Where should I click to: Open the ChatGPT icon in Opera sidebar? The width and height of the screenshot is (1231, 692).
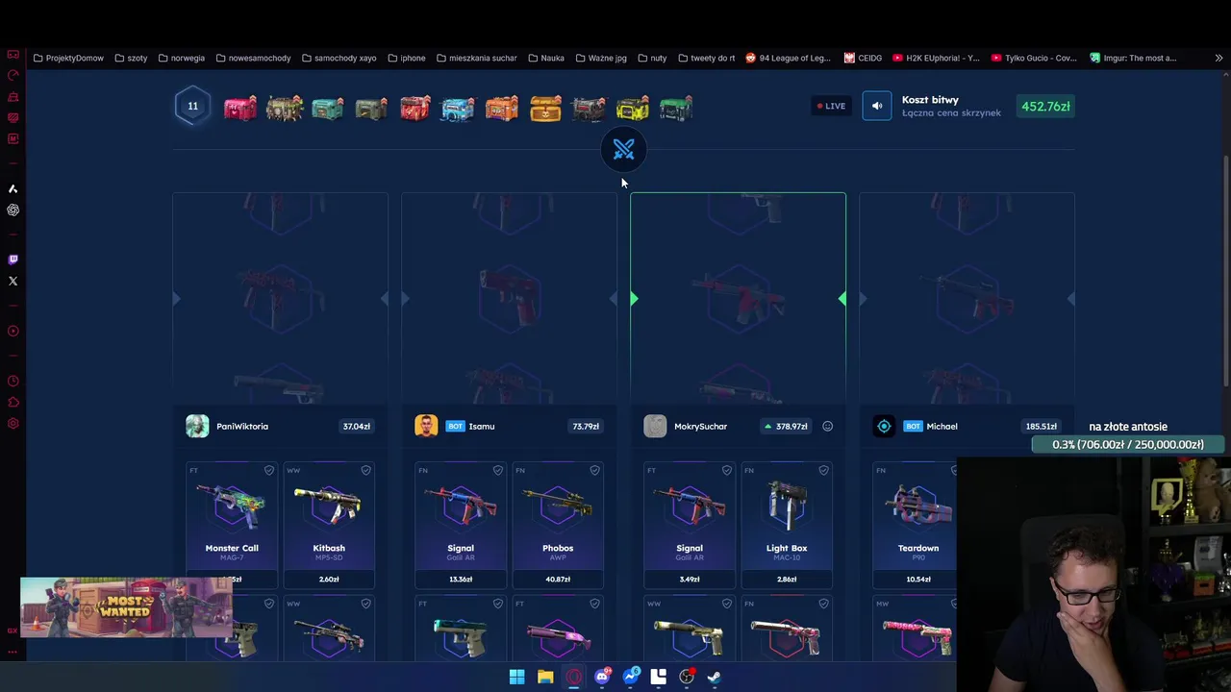(13, 210)
